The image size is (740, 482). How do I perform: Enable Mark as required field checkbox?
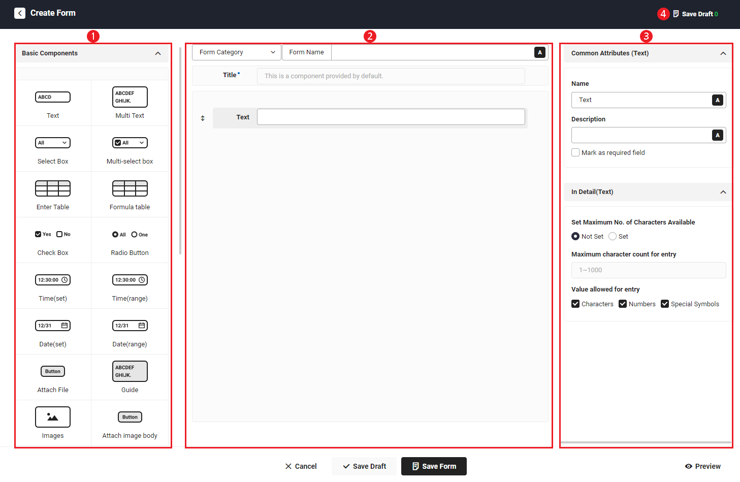[x=575, y=152]
